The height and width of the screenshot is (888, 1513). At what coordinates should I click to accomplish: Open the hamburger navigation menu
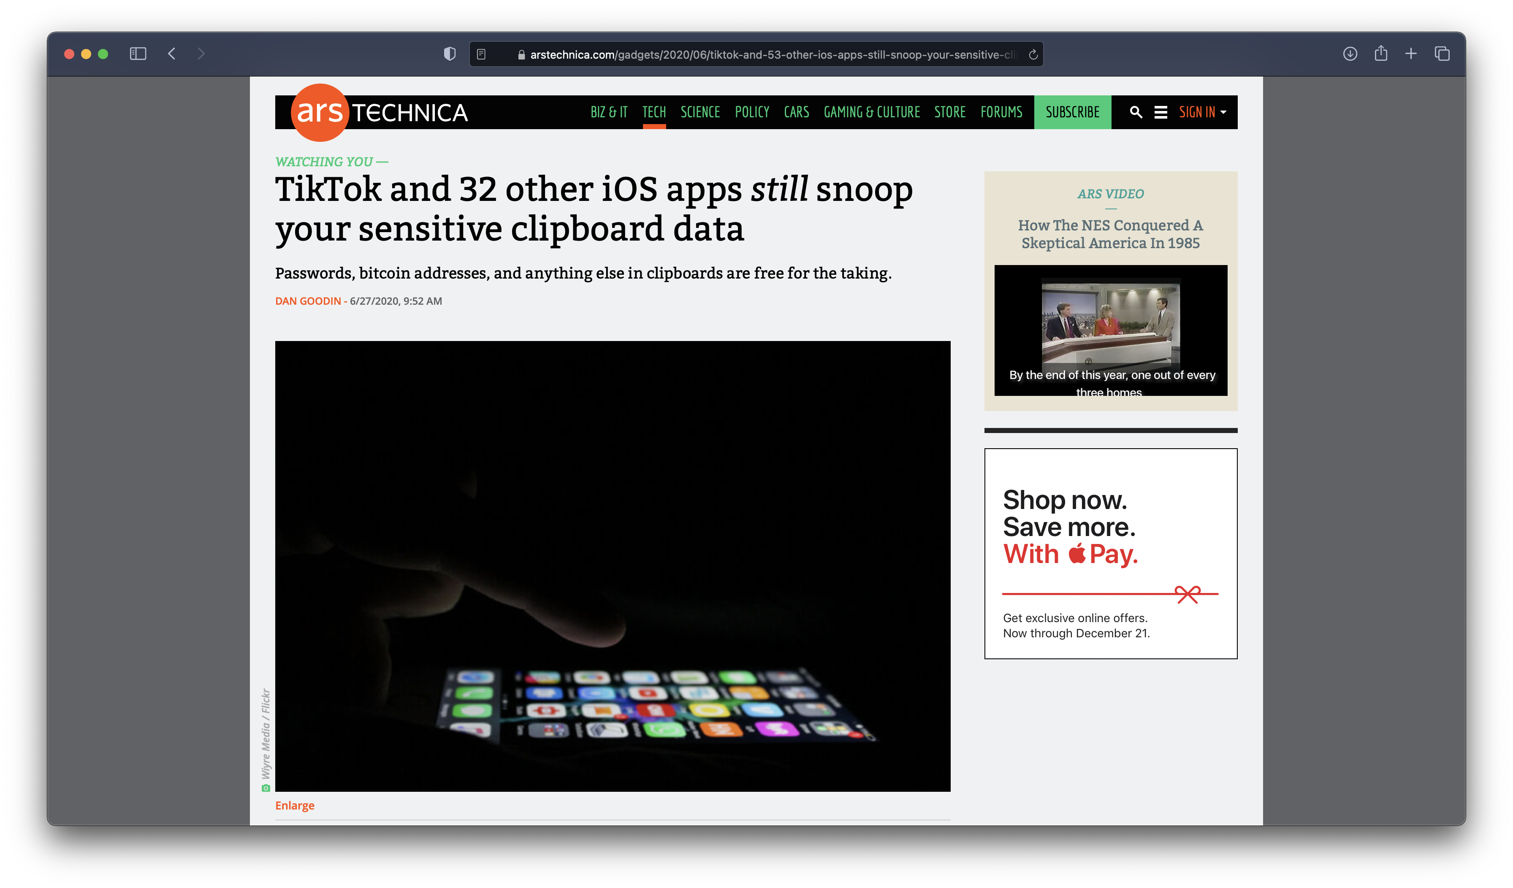[x=1161, y=112]
